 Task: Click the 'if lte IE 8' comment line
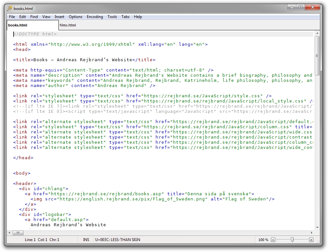point(163,111)
